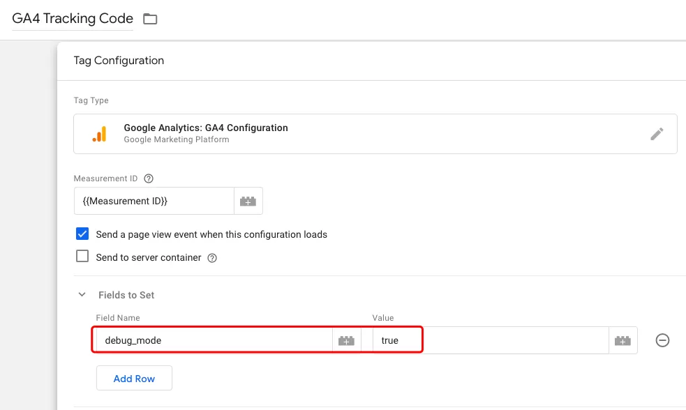Collapse Fields to Set using its chevron
This screenshot has width=686, height=410.
click(82, 295)
